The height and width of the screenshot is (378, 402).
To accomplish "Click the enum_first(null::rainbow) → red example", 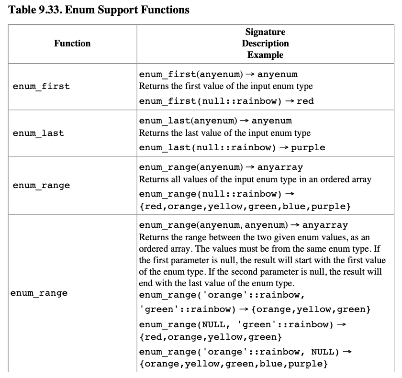I will coord(226,101).
